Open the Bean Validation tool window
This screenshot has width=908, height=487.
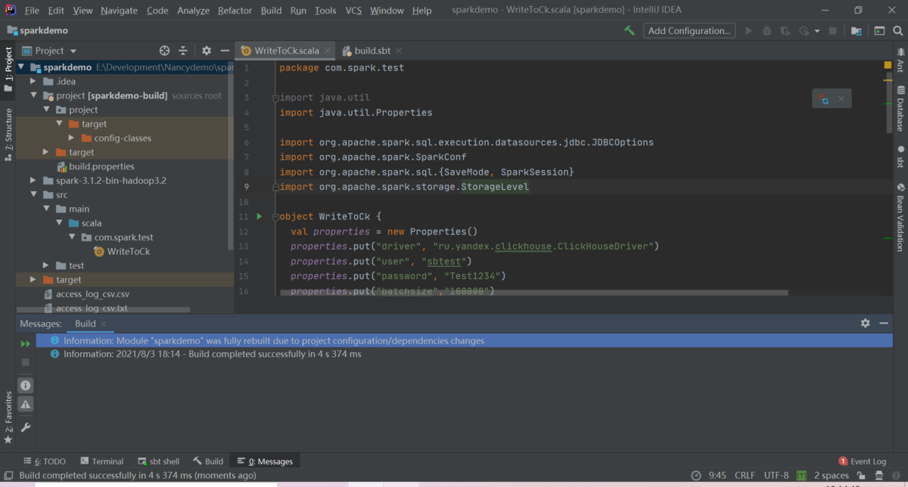pyautogui.click(x=900, y=218)
